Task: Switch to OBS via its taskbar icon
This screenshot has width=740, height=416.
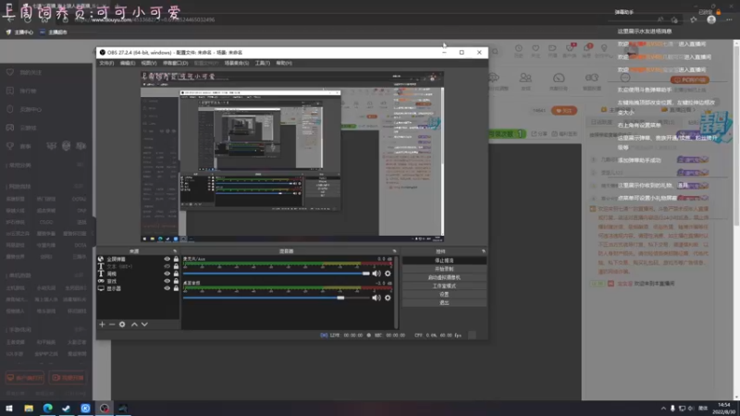Action: (x=105, y=409)
